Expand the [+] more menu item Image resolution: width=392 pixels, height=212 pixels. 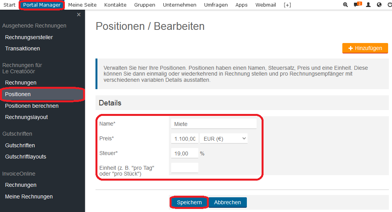[x=287, y=5]
